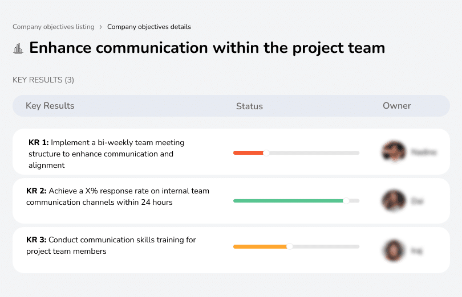Open KR 2 response rate row
This screenshot has width=462, height=297.
pos(232,201)
